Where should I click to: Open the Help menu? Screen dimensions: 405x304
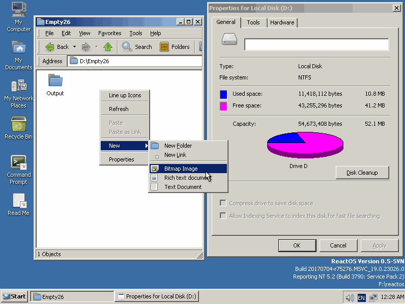click(156, 33)
